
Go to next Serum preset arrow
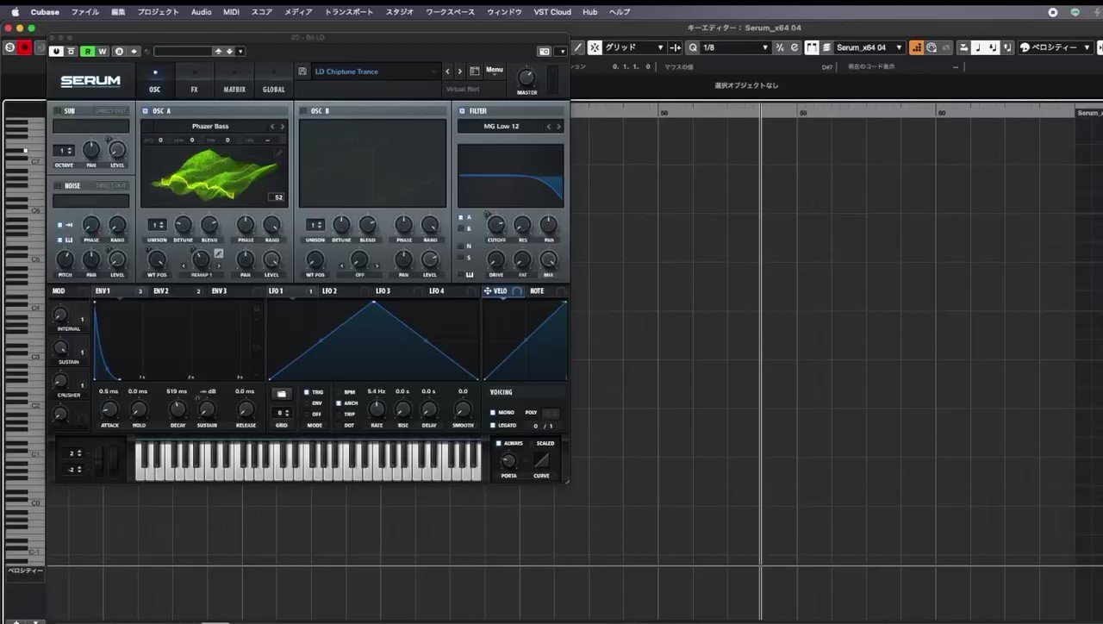[460, 72]
